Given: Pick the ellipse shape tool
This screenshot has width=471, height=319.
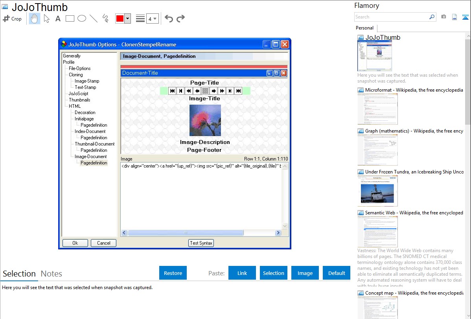Looking at the screenshot, I should [82, 18].
